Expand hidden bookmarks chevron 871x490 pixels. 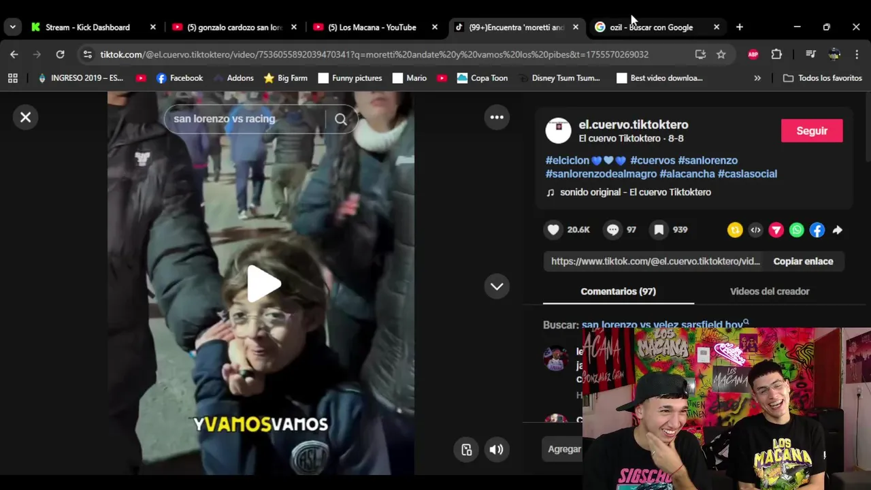click(757, 78)
